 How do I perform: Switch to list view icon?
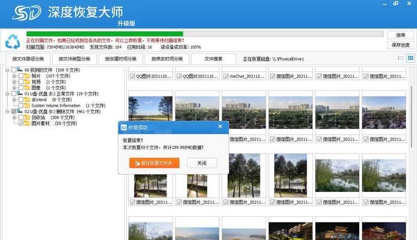(x=401, y=58)
